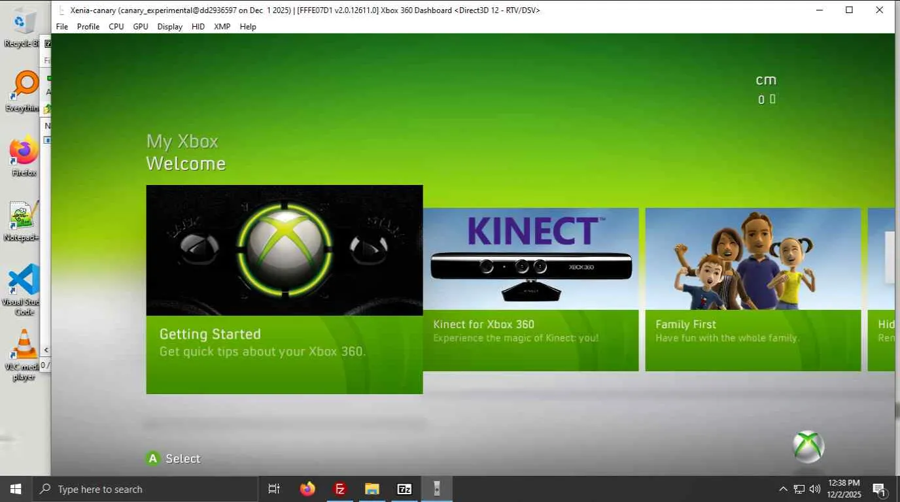The width and height of the screenshot is (900, 502).
Task: Click the "My Xbox" channel heading
Action: [x=182, y=141]
